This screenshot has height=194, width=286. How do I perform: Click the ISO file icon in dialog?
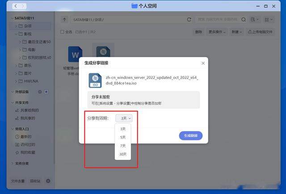95,80
